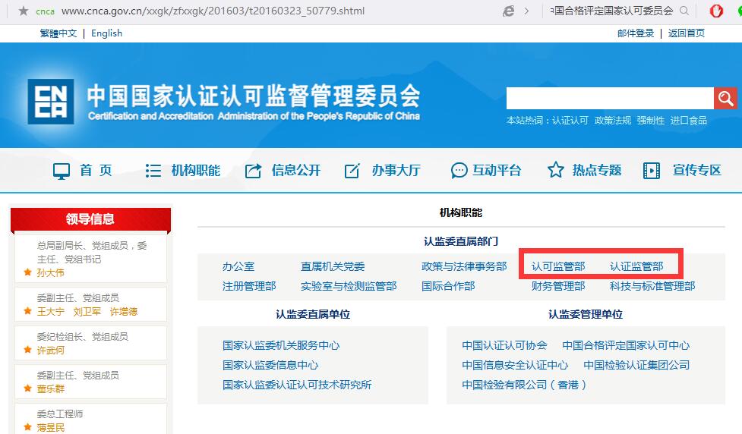The height and width of the screenshot is (434, 742).
Task: Click the share icon beside 信息公开
Action: coord(253,170)
